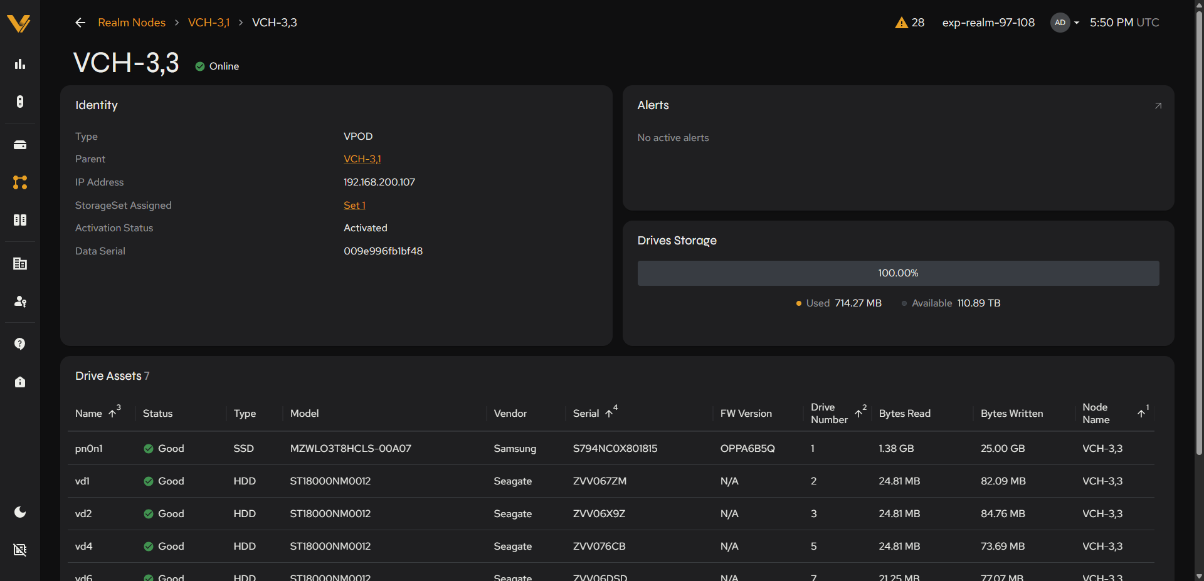The height and width of the screenshot is (581, 1204).
Task: Click the Model column header
Action: pyautogui.click(x=304, y=414)
